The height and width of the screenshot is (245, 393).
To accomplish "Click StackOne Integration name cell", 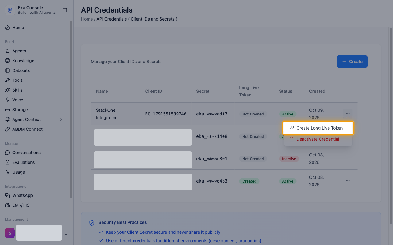I will [x=107, y=114].
